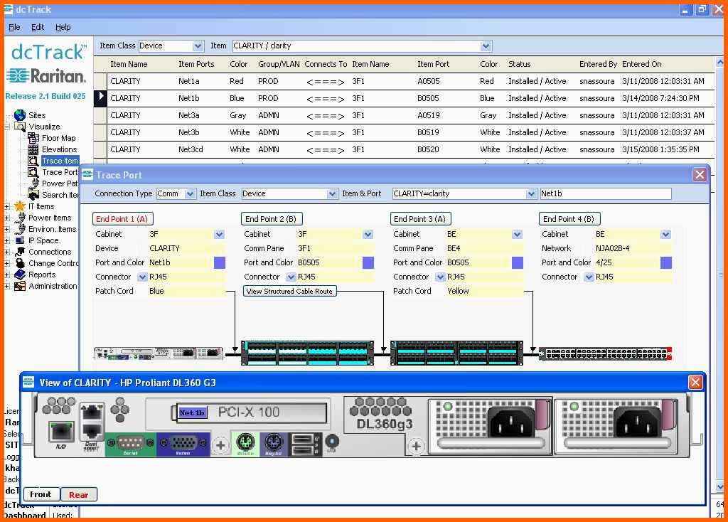Click the right power supply socket

(x=638, y=423)
